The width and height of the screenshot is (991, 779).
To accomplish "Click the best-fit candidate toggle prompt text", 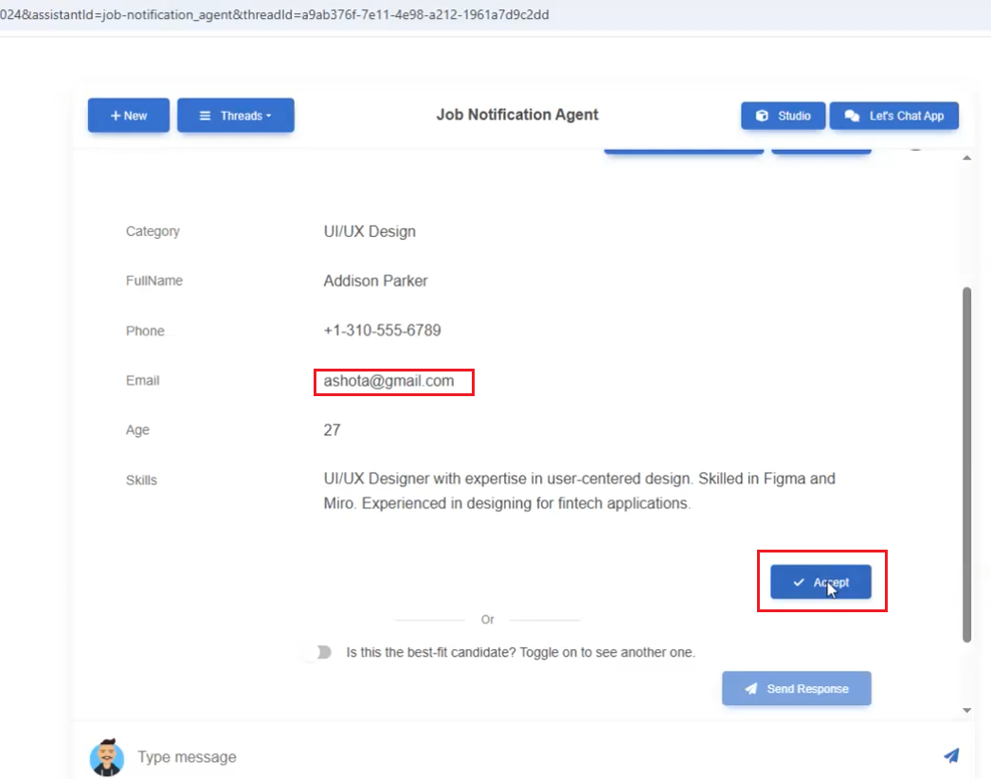I will coord(520,652).
